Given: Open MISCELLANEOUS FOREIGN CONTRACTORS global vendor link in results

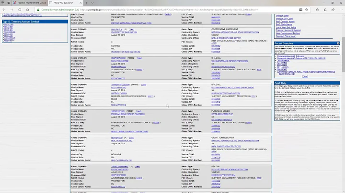Looking at the screenshot, I should pyautogui.click(x=129, y=131).
